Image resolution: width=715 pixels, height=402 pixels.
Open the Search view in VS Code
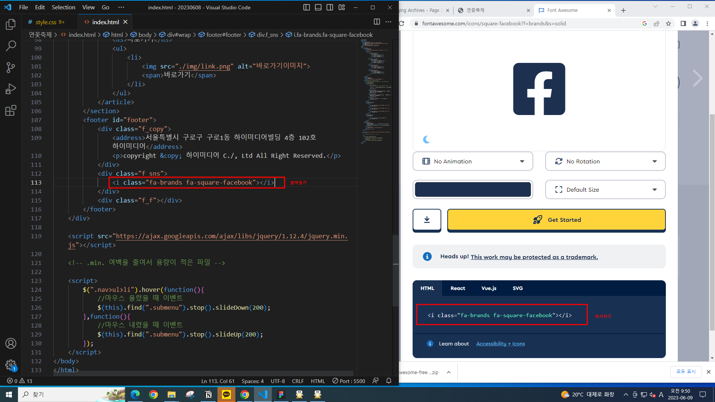tap(11, 46)
